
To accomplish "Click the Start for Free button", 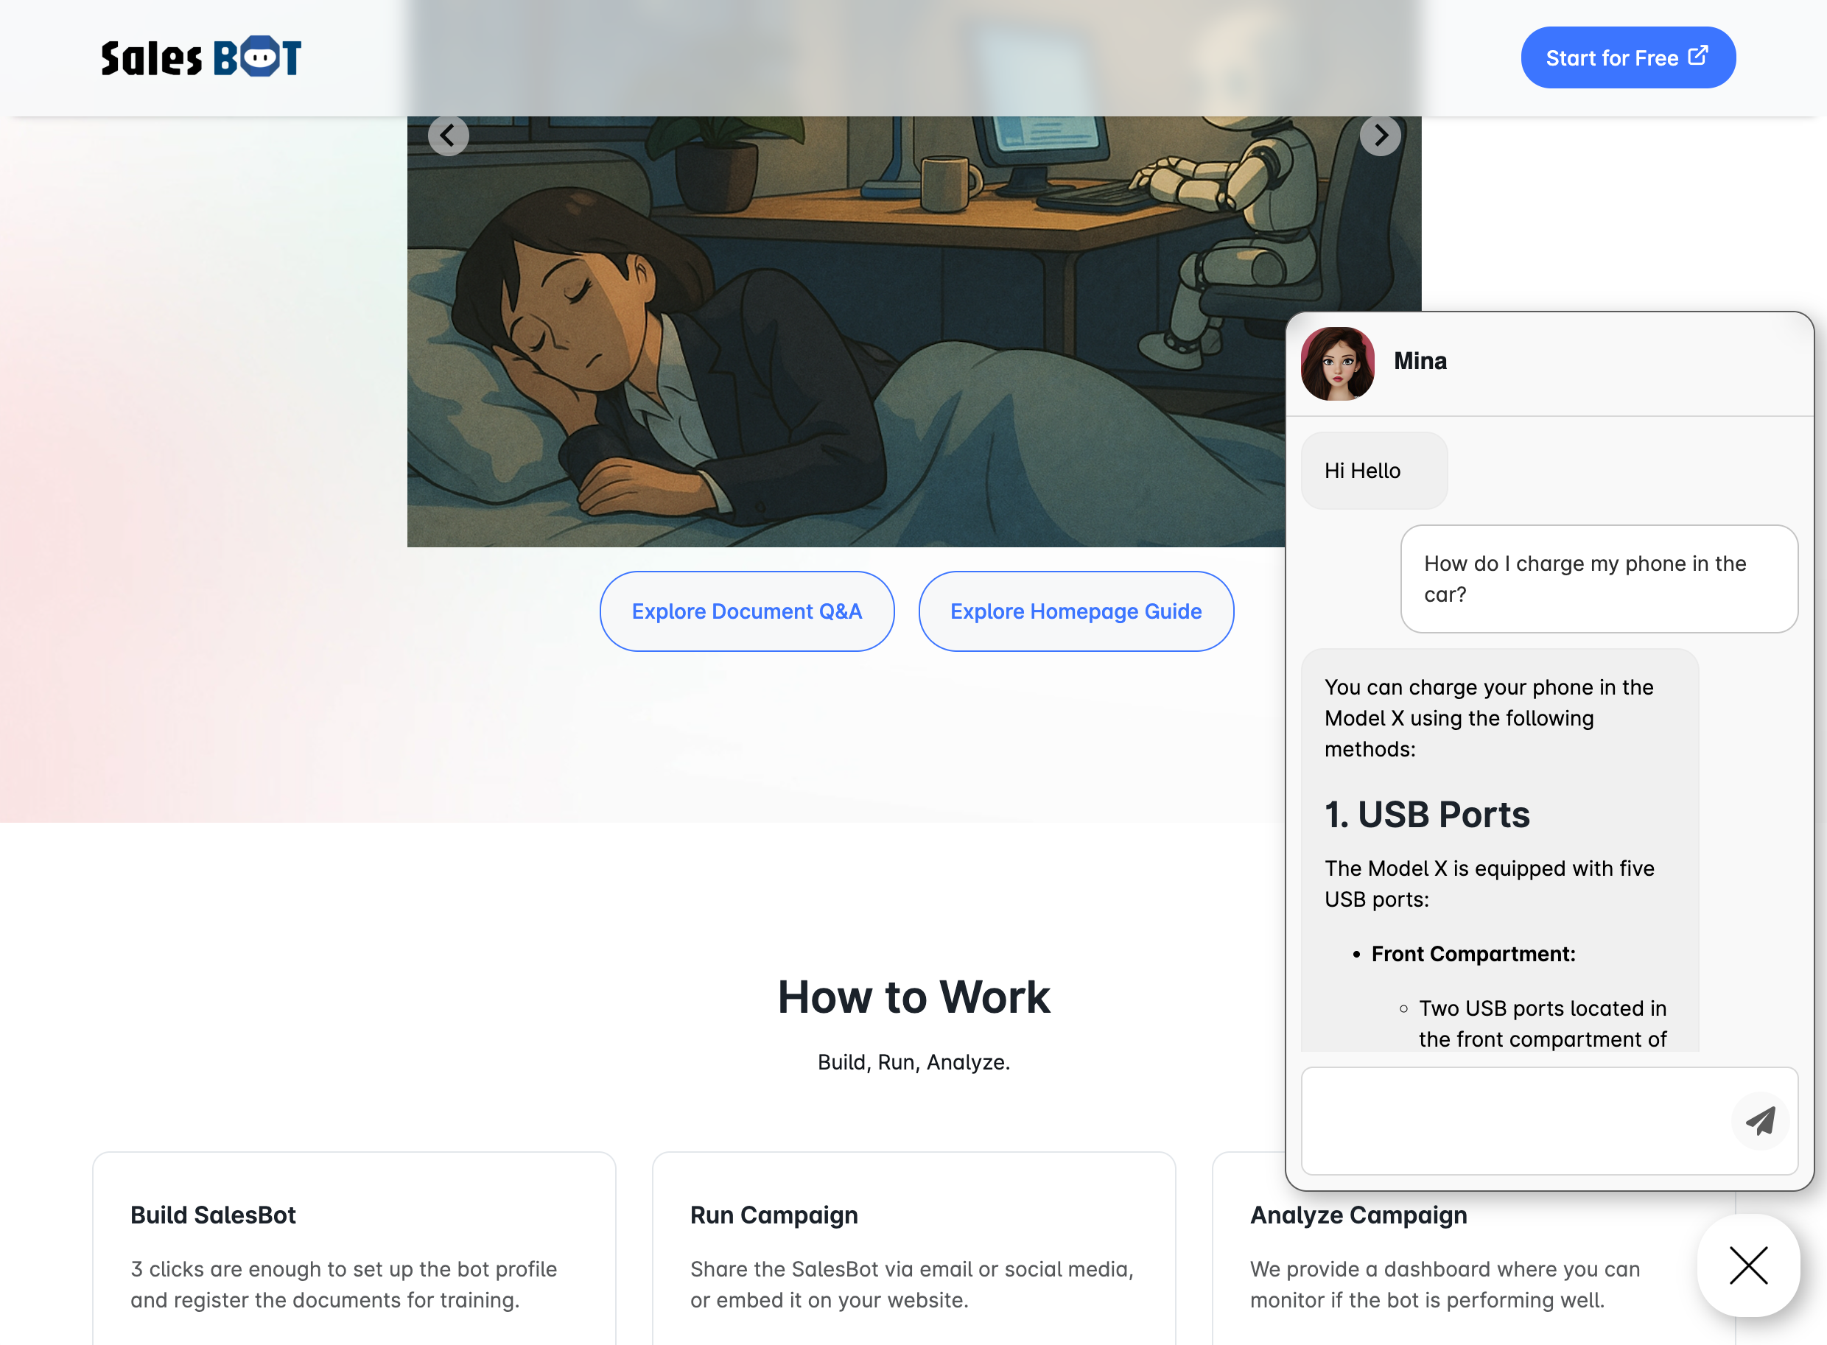I will tap(1627, 57).
